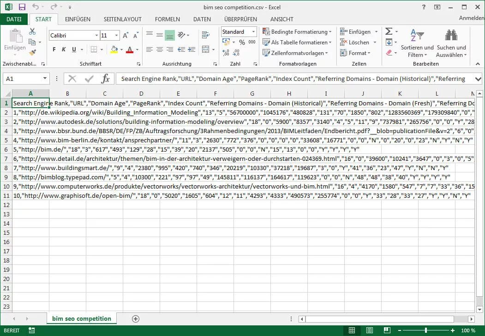
Task: Click the Anmelden sign-in link
Action: tap(472, 18)
